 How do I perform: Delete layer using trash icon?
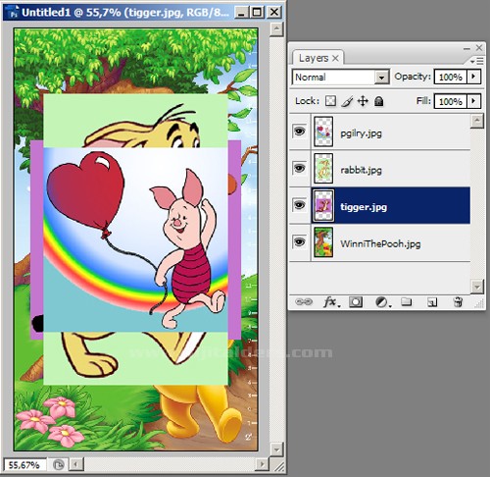click(x=458, y=301)
